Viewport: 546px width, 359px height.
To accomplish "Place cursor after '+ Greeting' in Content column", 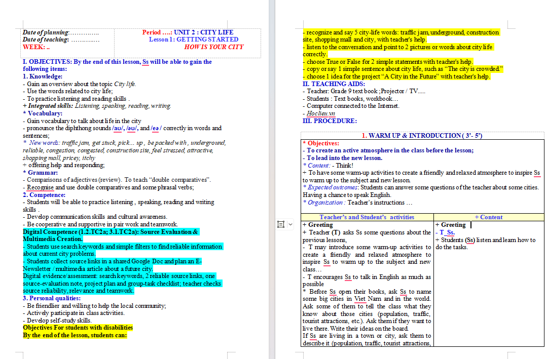I will 467,225.
